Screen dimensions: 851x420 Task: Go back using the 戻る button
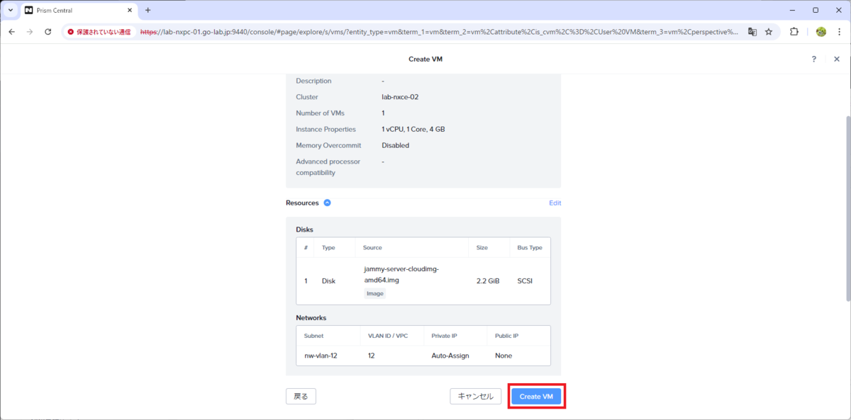coord(301,397)
